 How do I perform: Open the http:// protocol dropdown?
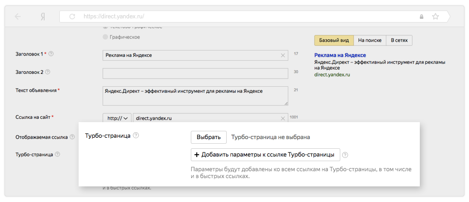click(x=117, y=118)
